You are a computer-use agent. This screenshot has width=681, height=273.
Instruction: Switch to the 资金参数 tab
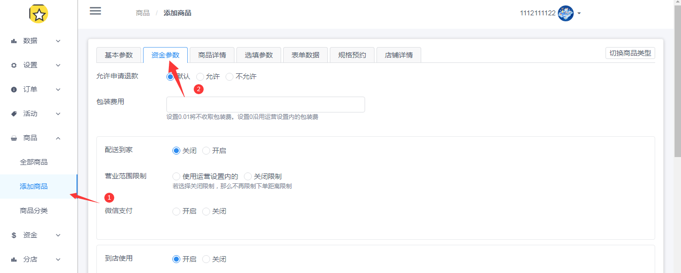[165, 55]
